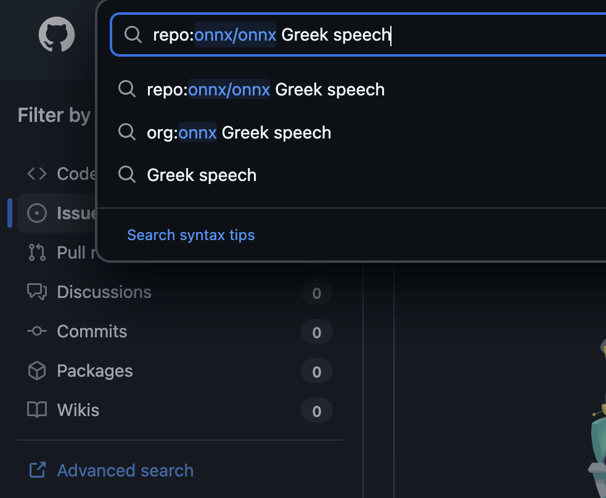Click the Issues circle-dot icon

[x=37, y=213]
